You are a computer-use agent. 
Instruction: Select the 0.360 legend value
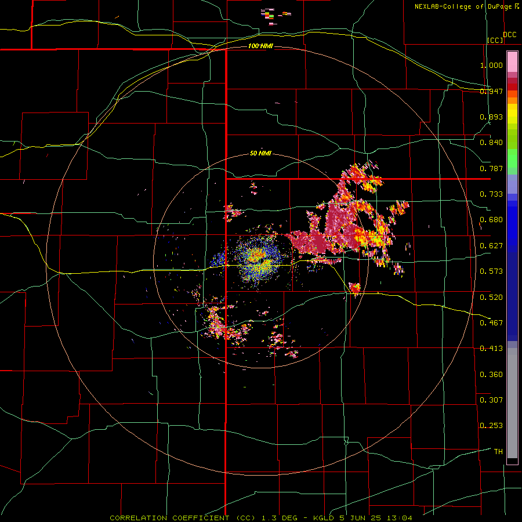tap(491, 375)
